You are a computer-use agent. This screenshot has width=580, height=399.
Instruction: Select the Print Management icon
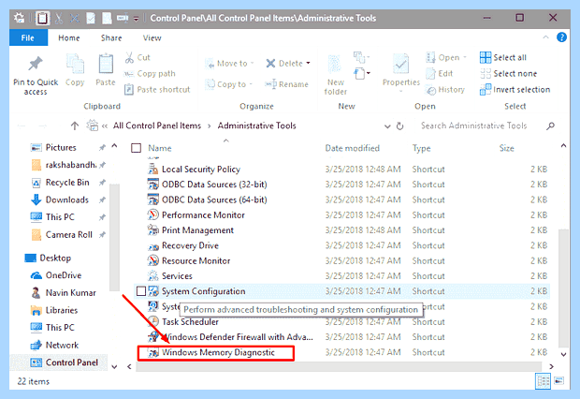pyautogui.click(x=153, y=230)
